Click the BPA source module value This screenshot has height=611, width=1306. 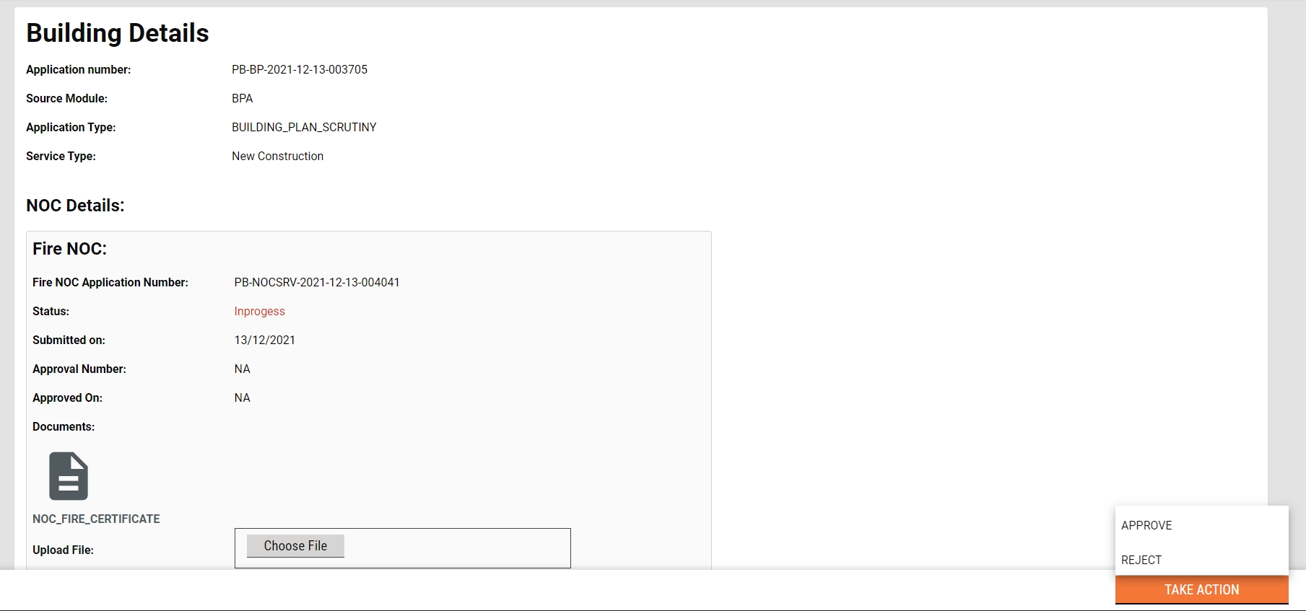tap(242, 98)
